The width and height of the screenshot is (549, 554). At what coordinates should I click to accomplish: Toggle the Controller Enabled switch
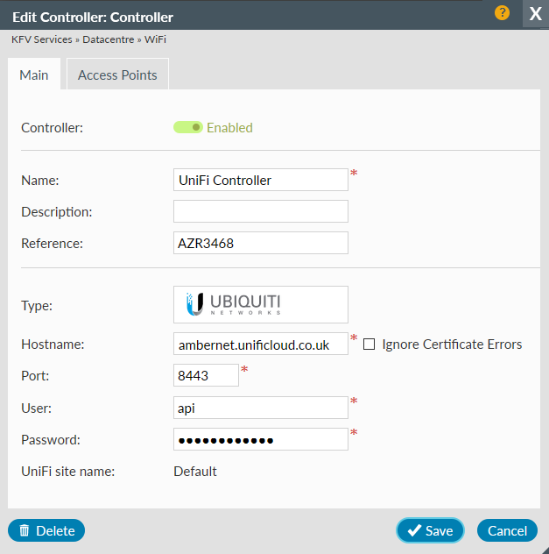188,127
